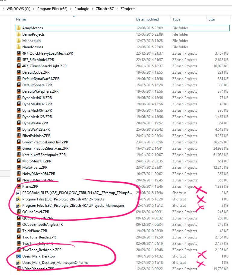The width and height of the screenshot is (232, 275).
Task: Click the QCubeBevel.ZPR file name
Action: pyautogui.click(x=36, y=212)
